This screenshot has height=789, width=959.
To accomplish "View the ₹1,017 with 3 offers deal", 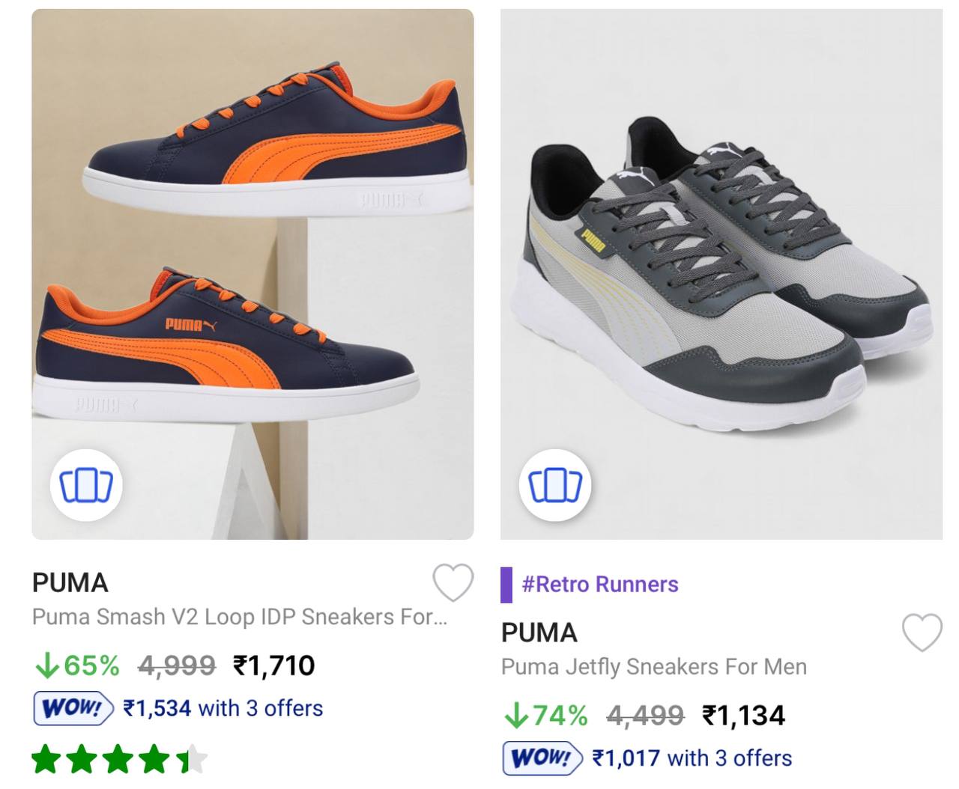I will tap(692, 758).
